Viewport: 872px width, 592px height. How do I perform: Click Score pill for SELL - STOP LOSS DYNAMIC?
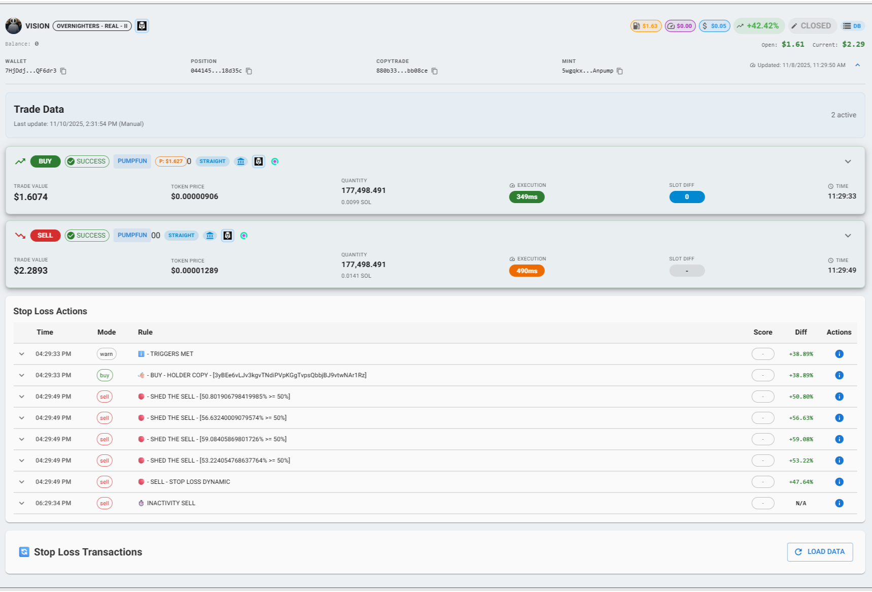point(762,482)
